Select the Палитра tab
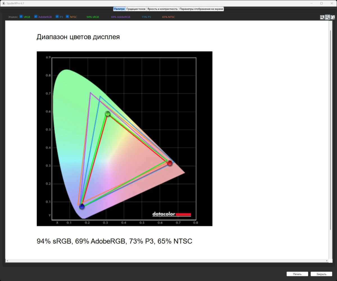Viewport: 337px width, 281px height. (119, 9)
